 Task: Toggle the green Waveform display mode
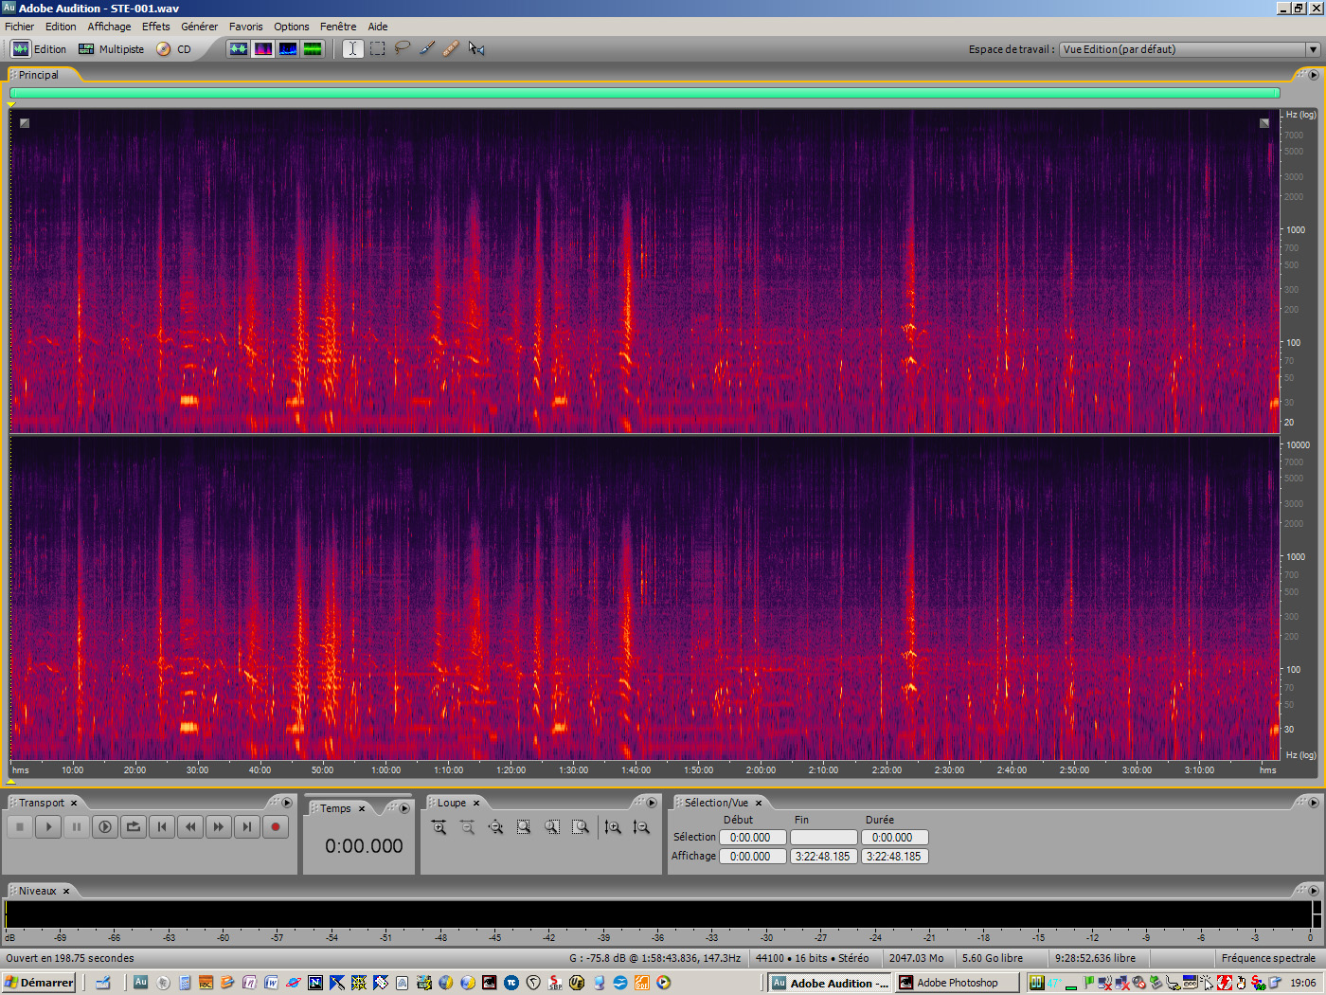(x=313, y=48)
